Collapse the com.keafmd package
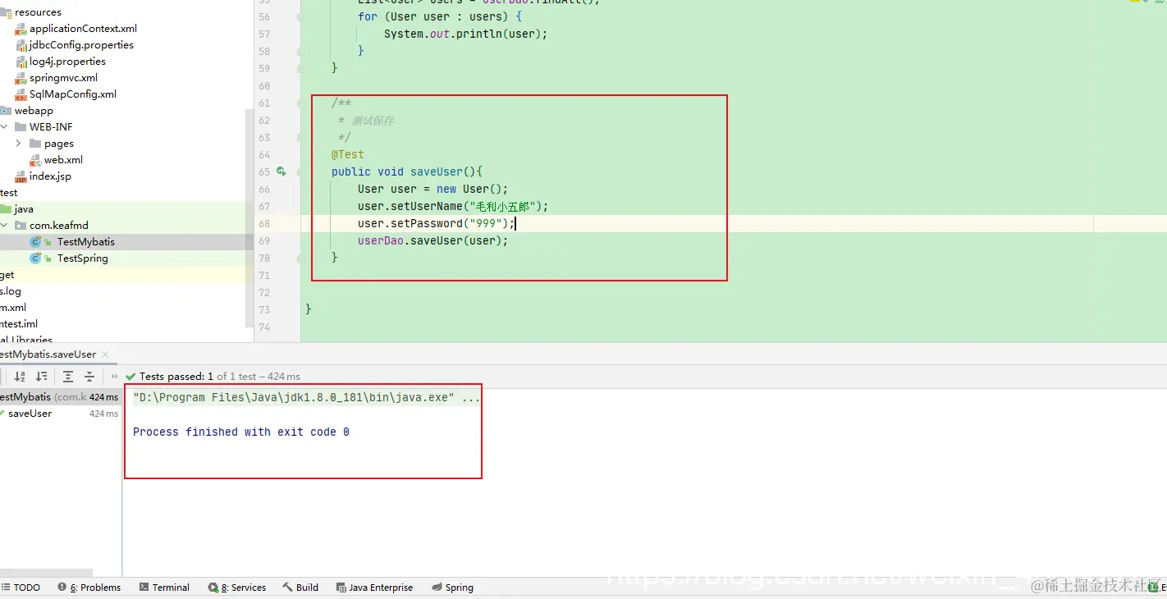1167x599 pixels. [4, 226]
